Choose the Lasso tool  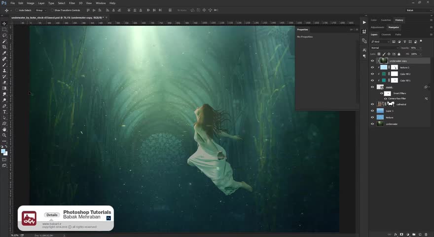[4, 36]
